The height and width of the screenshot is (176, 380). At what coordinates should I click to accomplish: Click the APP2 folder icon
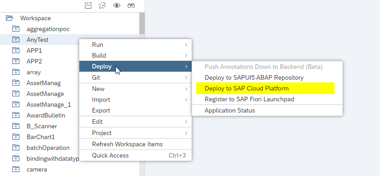[16, 61]
